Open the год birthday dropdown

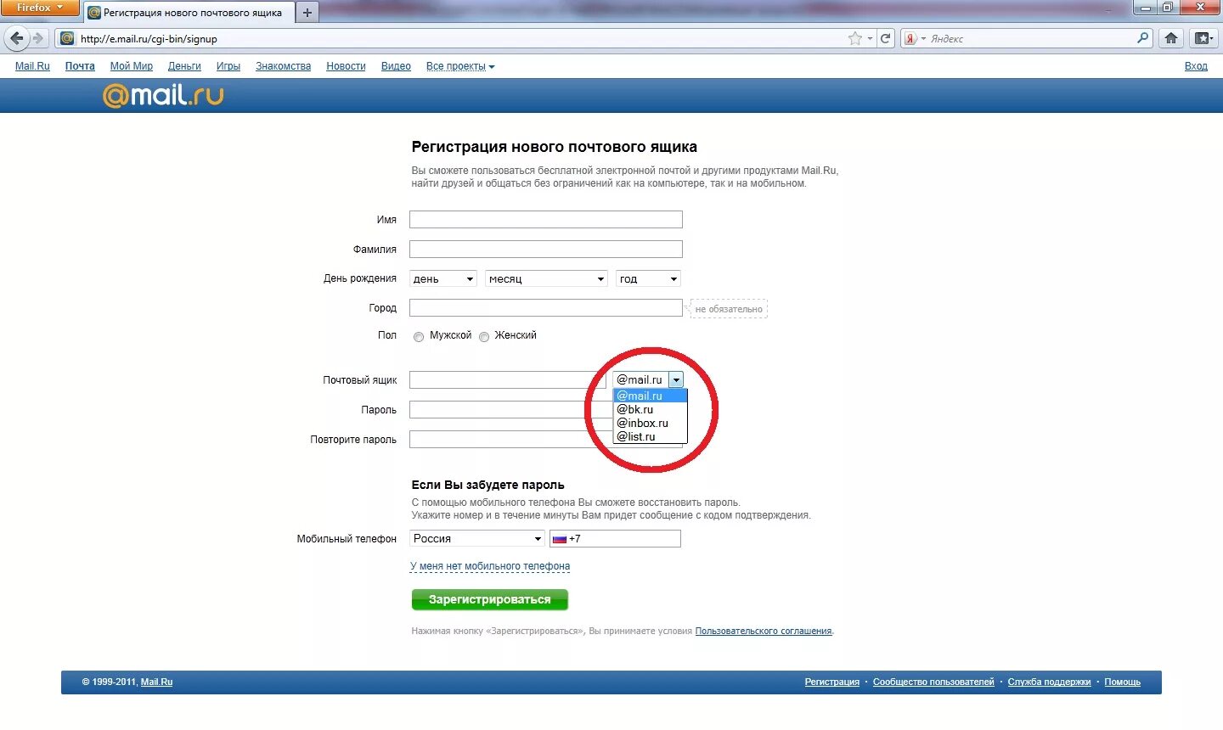click(648, 278)
